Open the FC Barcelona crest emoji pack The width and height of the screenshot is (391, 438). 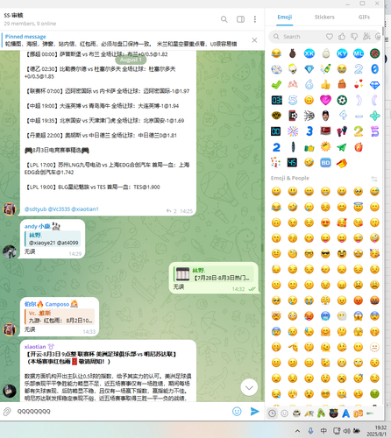coord(333,413)
